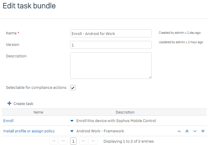The width and height of the screenshot is (208, 145).
Task: Move task up one position arrow
Action: point(179,131)
